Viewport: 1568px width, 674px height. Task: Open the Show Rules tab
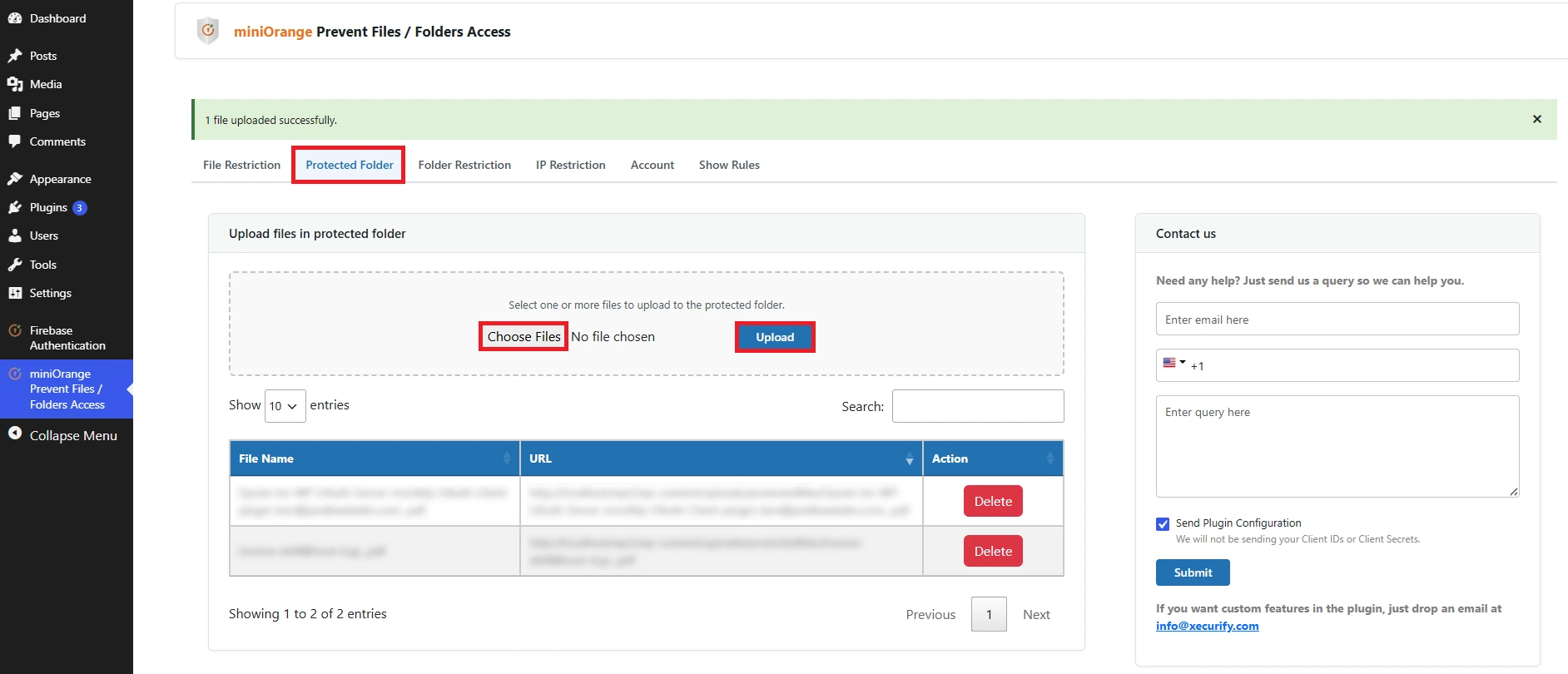[729, 165]
